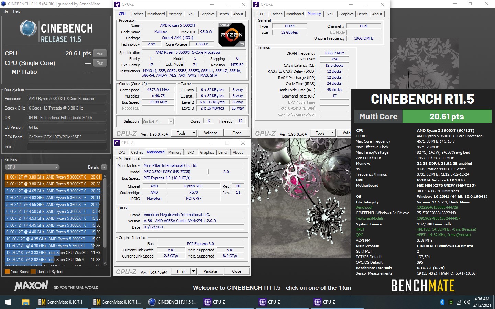Click the MAXON logo
495x309 pixels.
[31, 286]
